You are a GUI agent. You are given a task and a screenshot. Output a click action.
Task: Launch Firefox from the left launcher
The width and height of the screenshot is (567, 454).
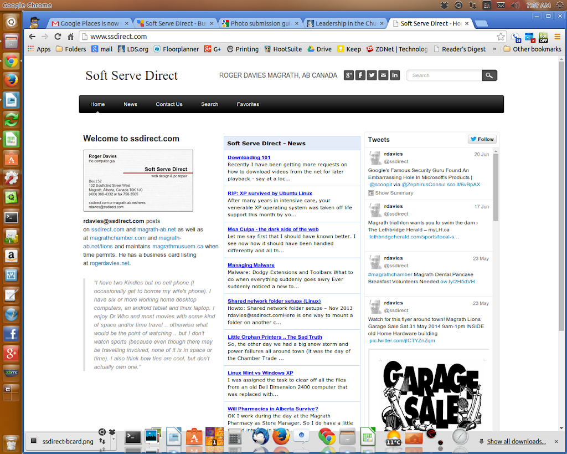[x=11, y=80]
